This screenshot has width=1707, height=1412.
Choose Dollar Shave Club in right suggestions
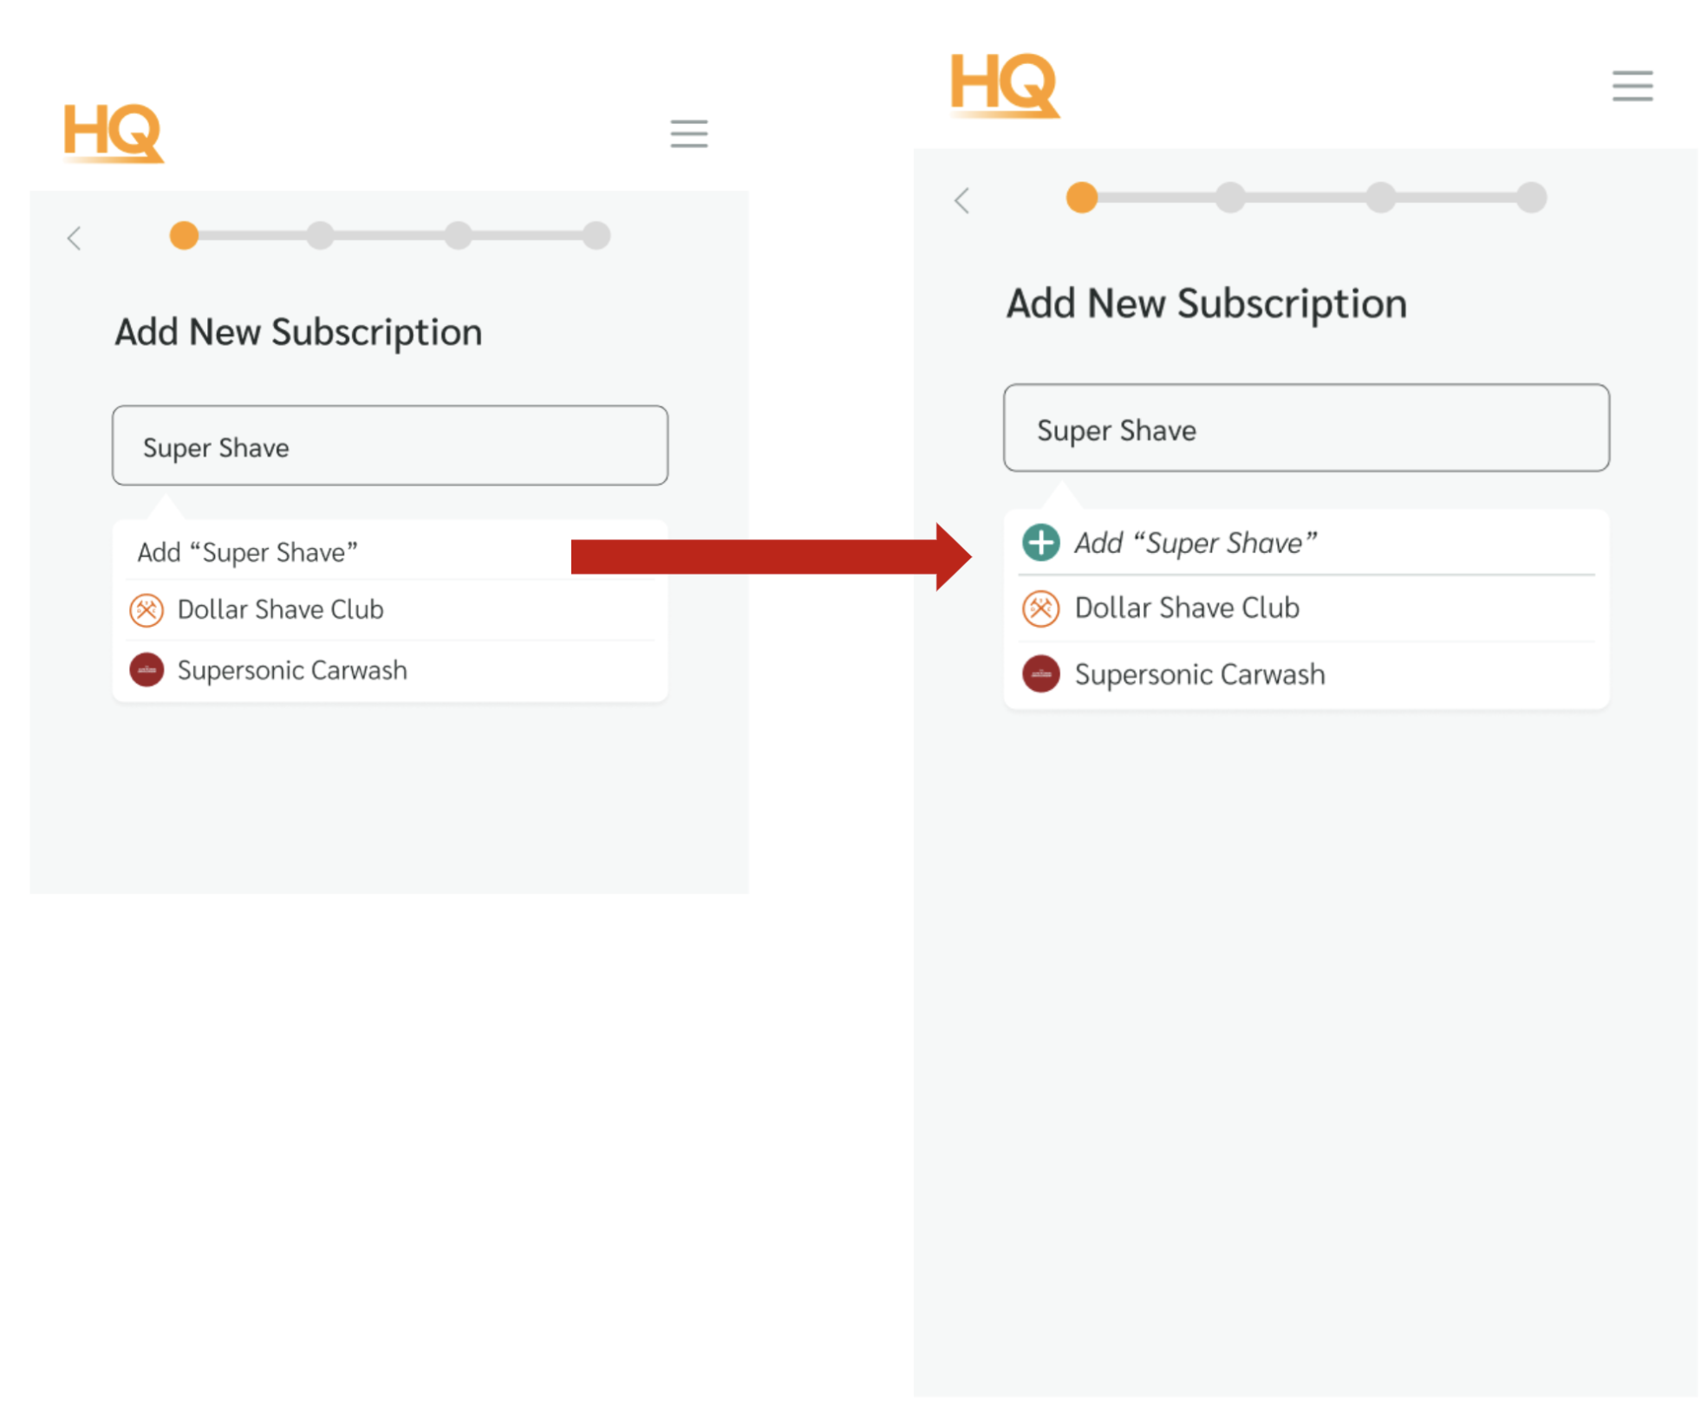click(x=1186, y=608)
